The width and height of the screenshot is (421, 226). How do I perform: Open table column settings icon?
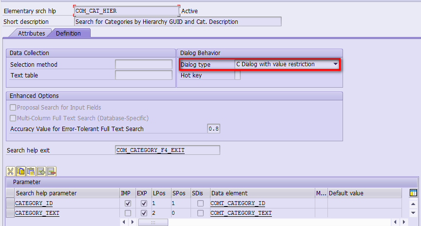click(x=414, y=193)
